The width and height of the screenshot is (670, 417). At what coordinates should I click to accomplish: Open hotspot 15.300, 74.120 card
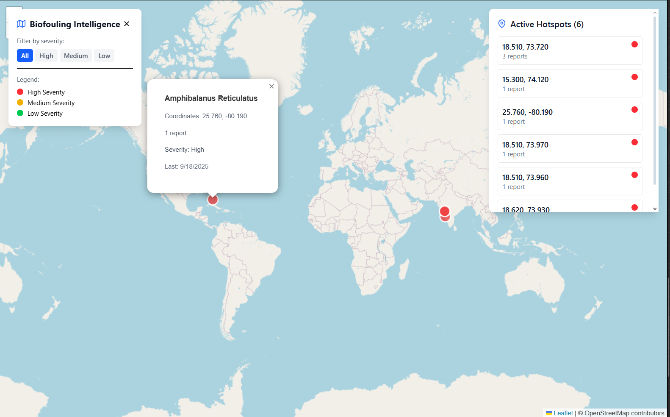tap(570, 83)
